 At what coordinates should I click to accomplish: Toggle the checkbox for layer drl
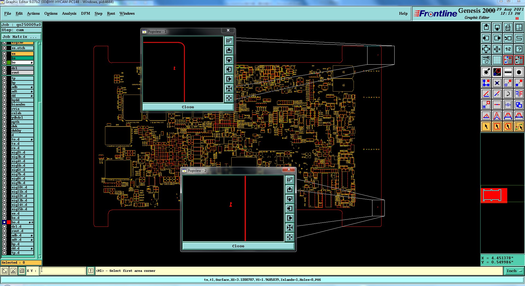click(4, 68)
